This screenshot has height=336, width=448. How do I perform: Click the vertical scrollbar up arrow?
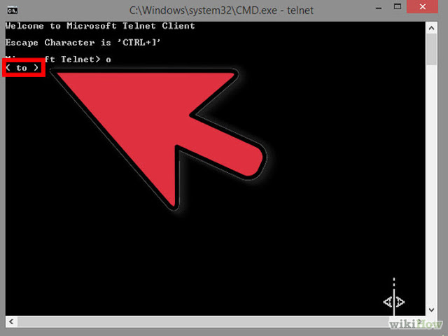click(x=431, y=28)
